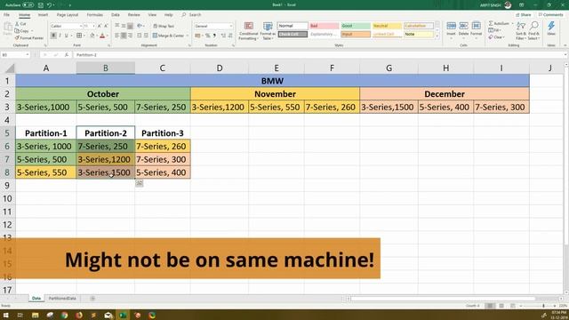The image size is (569, 320).
Task: Open the Page Layout tab
Action: point(68,15)
